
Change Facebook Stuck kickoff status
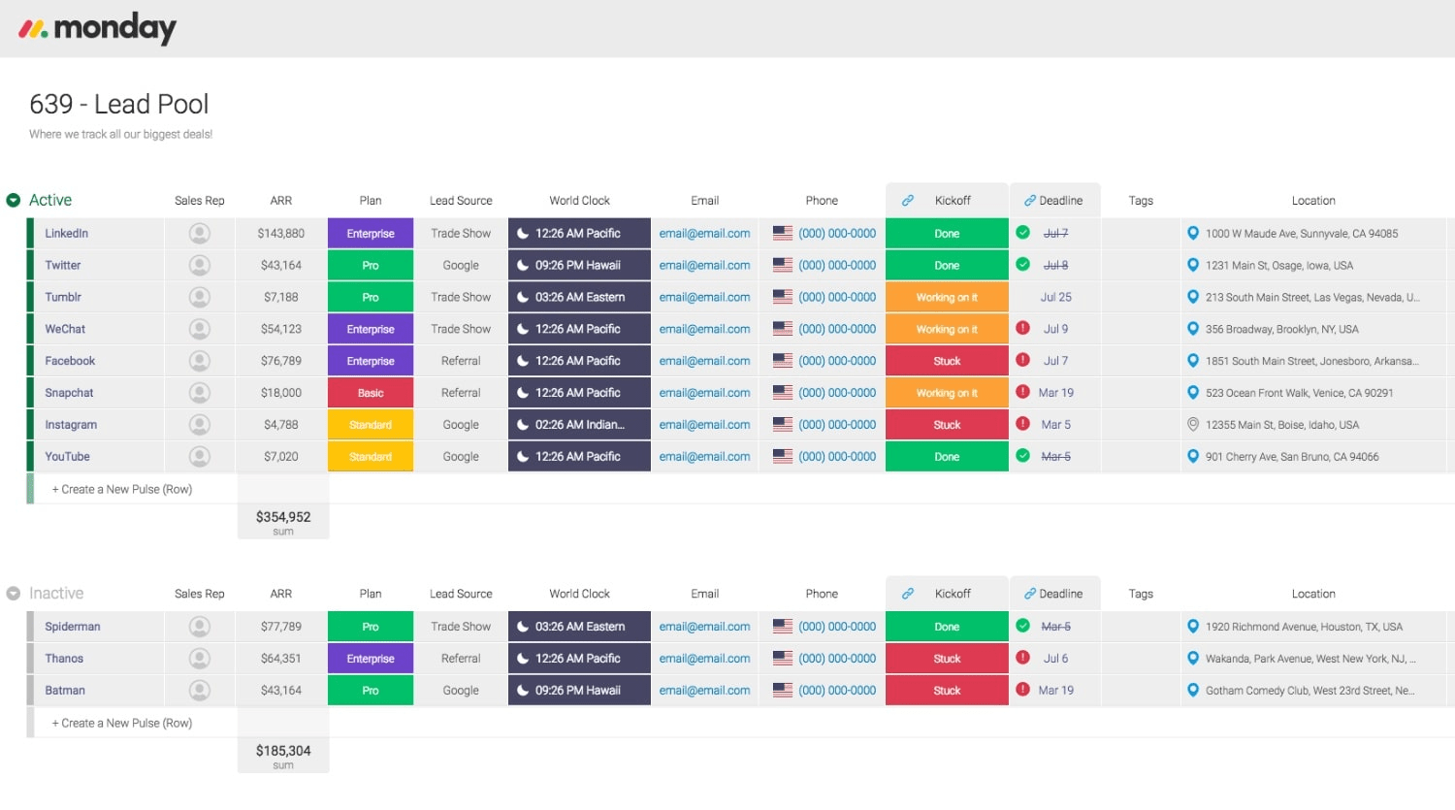947,361
